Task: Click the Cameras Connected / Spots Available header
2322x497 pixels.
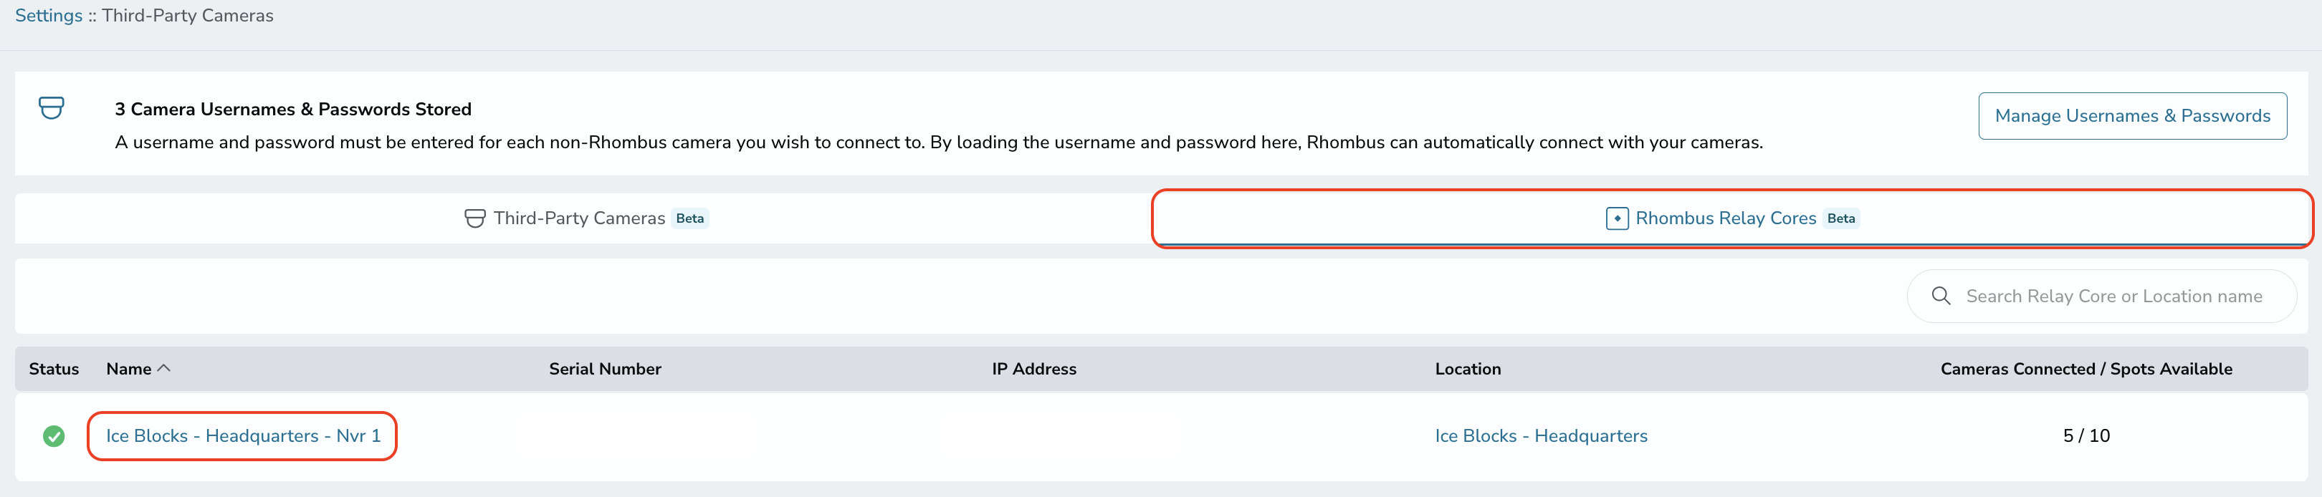Action: [2085, 368]
